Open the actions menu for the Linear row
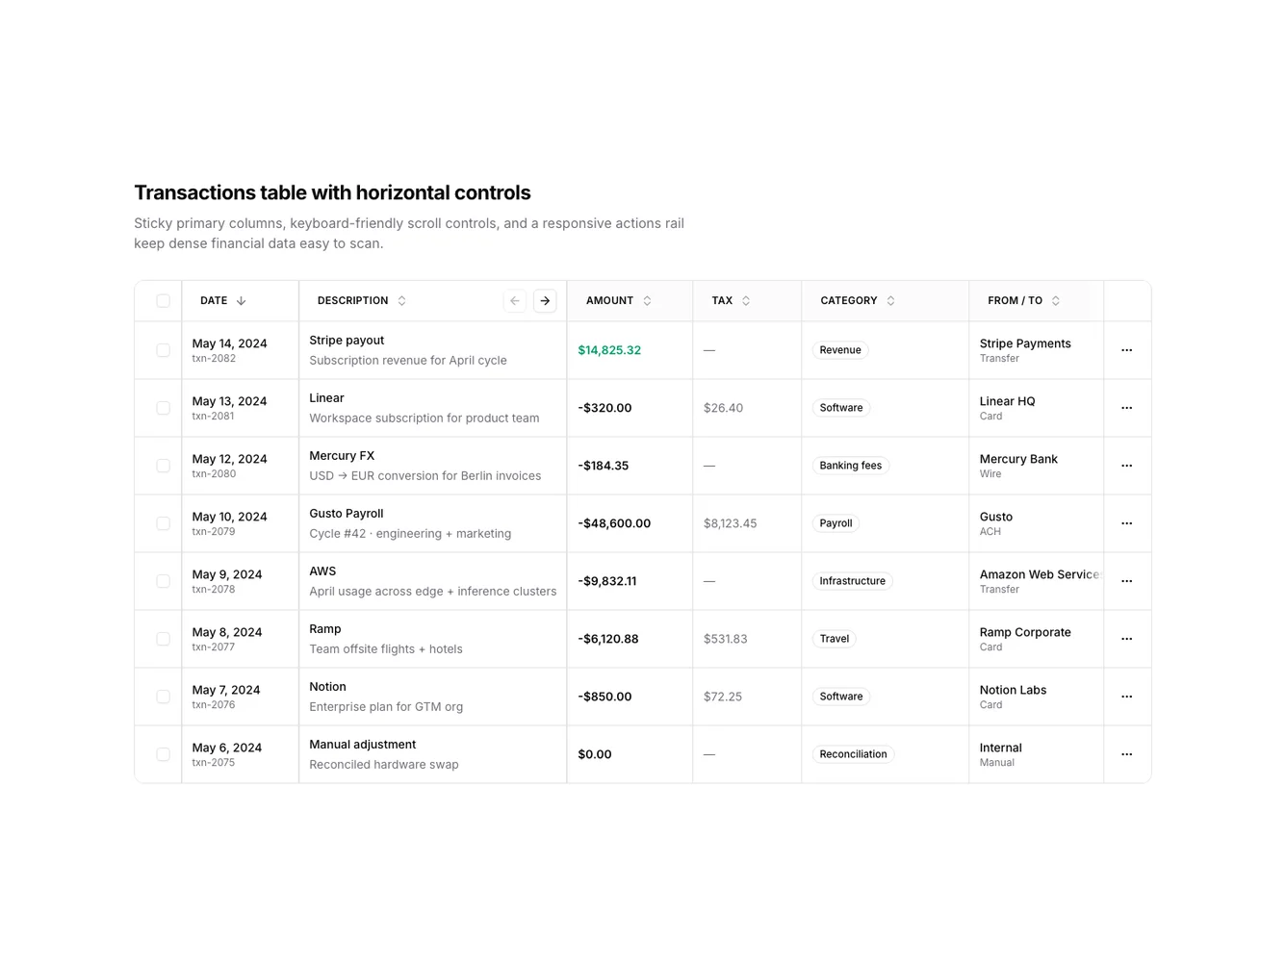 click(x=1126, y=407)
